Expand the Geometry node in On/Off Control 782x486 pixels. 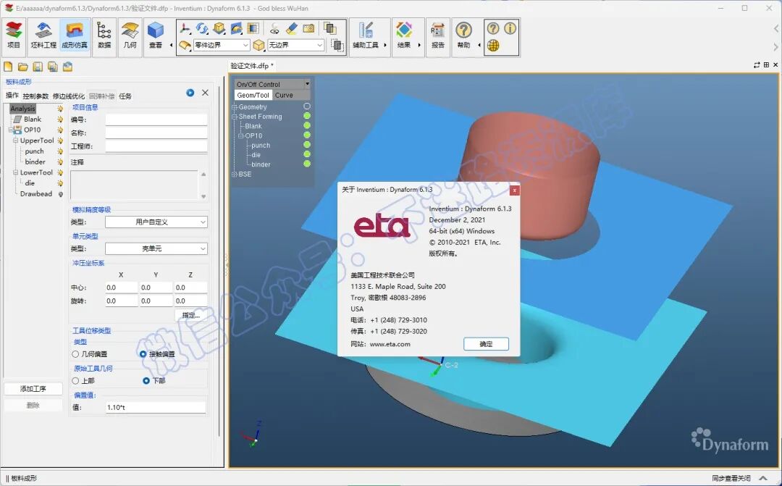[235, 106]
